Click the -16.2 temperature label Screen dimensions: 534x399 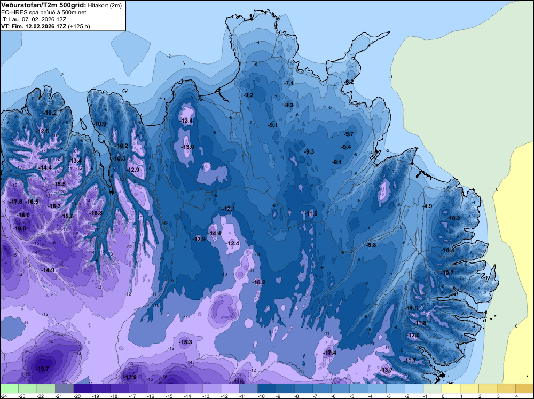tap(259, 282)
